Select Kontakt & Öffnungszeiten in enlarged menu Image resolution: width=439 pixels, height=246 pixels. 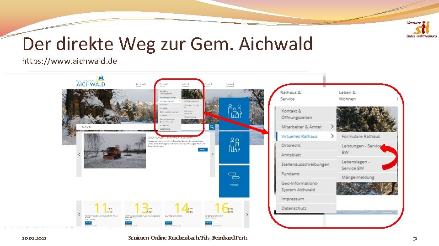306,114
